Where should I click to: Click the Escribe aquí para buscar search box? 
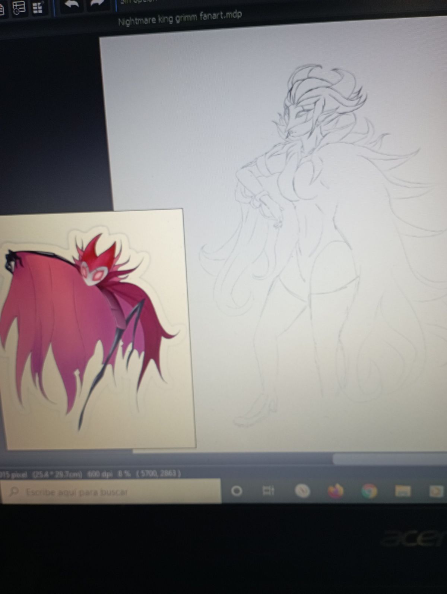tap(111, 492)
